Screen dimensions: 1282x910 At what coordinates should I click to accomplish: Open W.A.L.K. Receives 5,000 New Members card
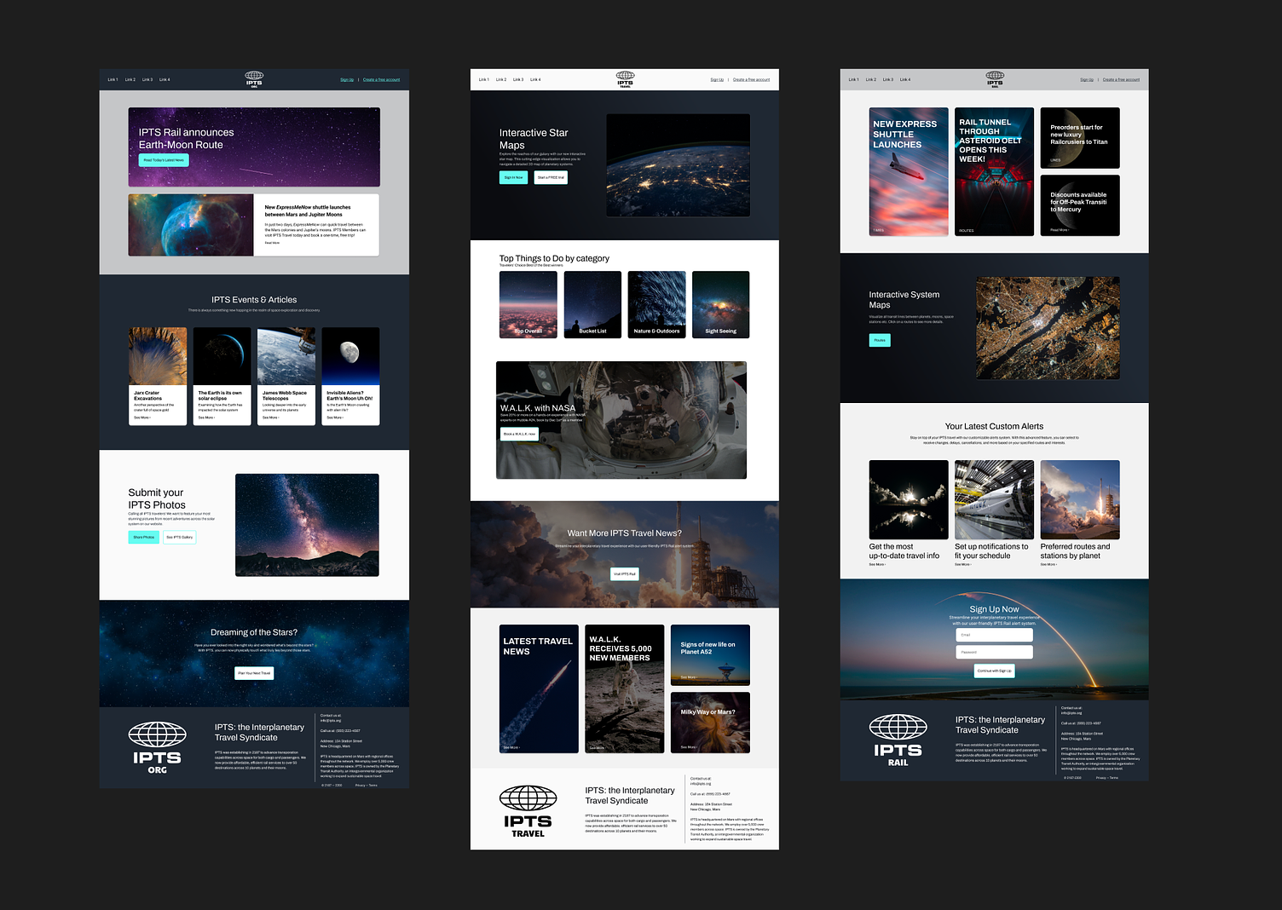pos(625,689)
